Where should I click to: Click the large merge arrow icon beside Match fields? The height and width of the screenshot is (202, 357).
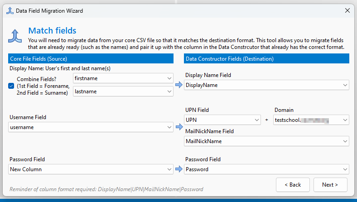(x=16, y=36)
